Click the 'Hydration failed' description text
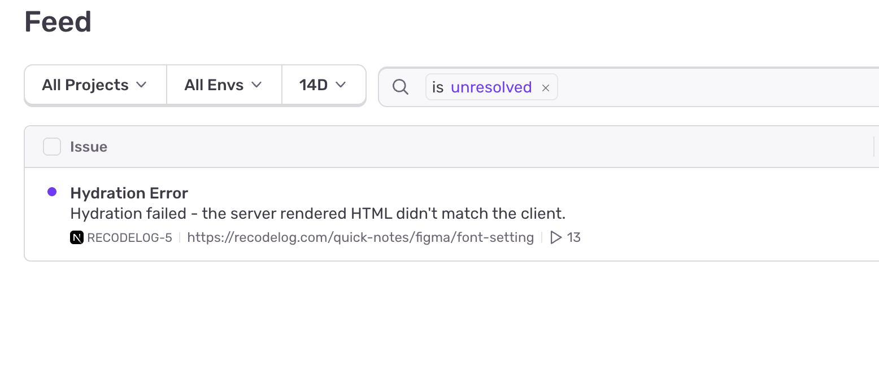 coord(317,214)
